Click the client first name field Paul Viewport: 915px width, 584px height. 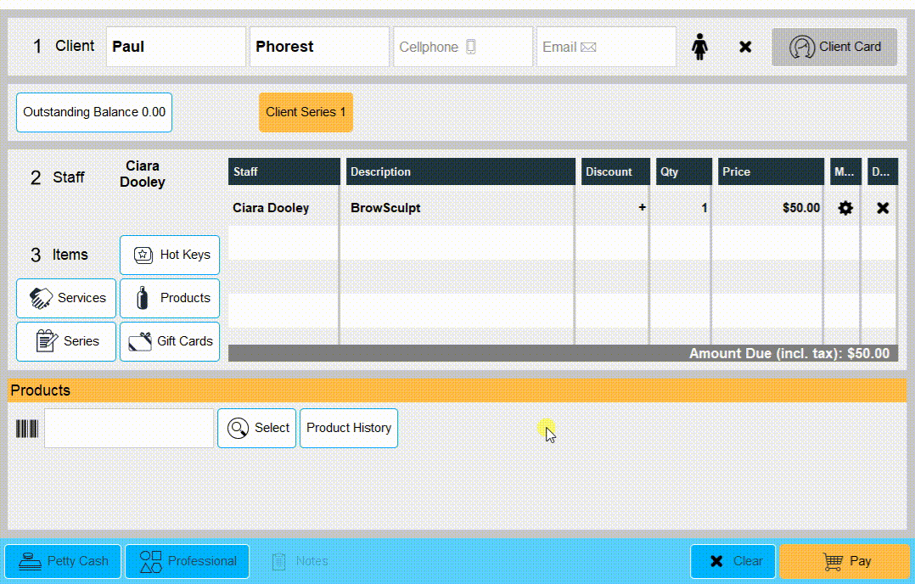[x=176, y=47]
